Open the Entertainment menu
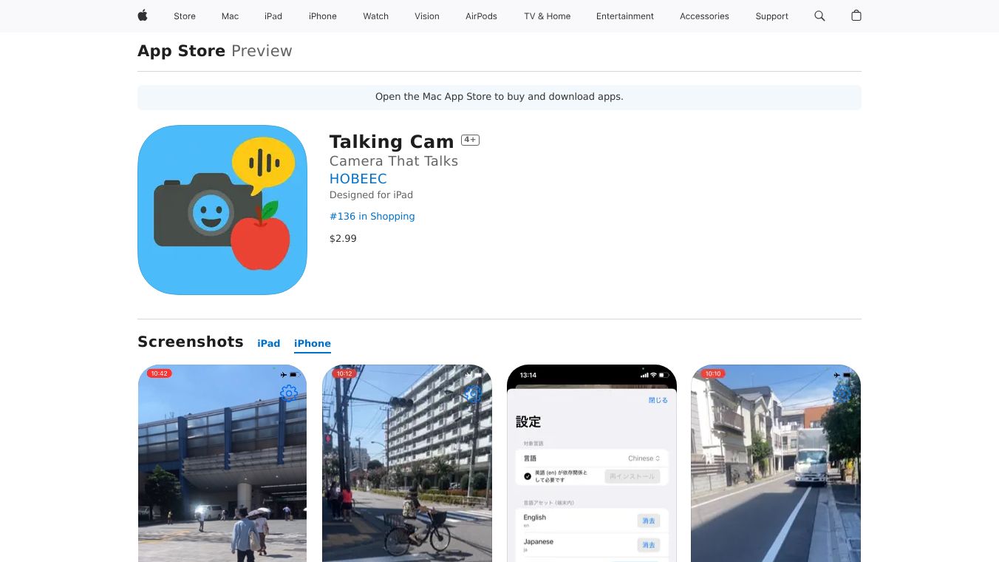This screenshot has height=562, width=999. (x=625, y=16)
